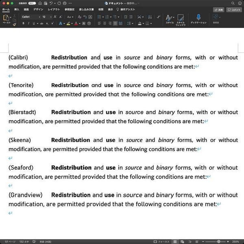Open the Change Case Aa dropdown
The image size is (244, 244).
(70, 17)
